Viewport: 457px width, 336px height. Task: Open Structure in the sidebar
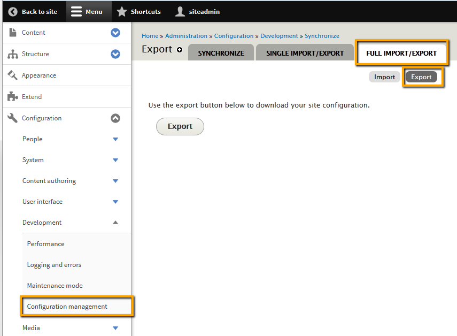click(x=35, y=54)
